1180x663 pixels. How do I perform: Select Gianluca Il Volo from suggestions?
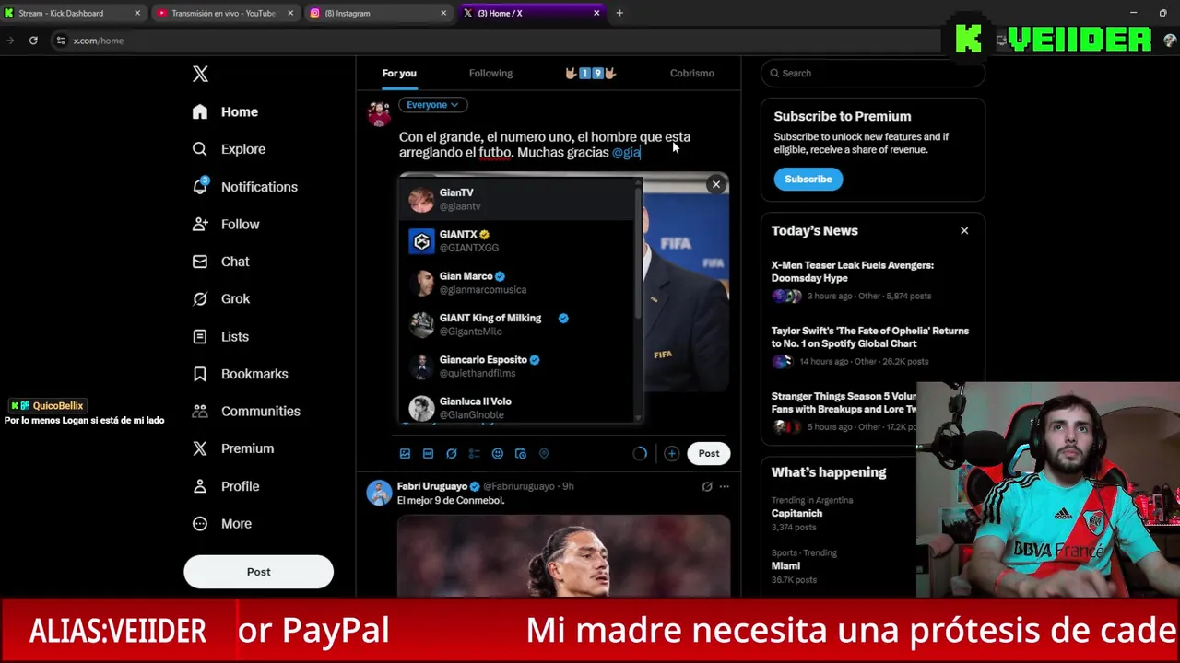[x=517, y=406]
